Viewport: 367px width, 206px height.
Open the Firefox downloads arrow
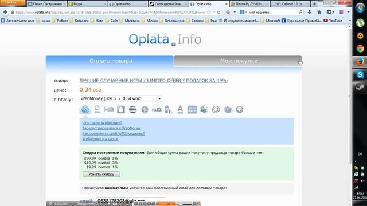[310, 12]
